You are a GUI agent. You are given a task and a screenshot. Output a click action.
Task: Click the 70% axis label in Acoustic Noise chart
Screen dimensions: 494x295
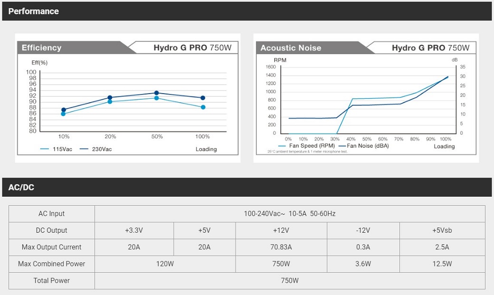coord(399,139)
